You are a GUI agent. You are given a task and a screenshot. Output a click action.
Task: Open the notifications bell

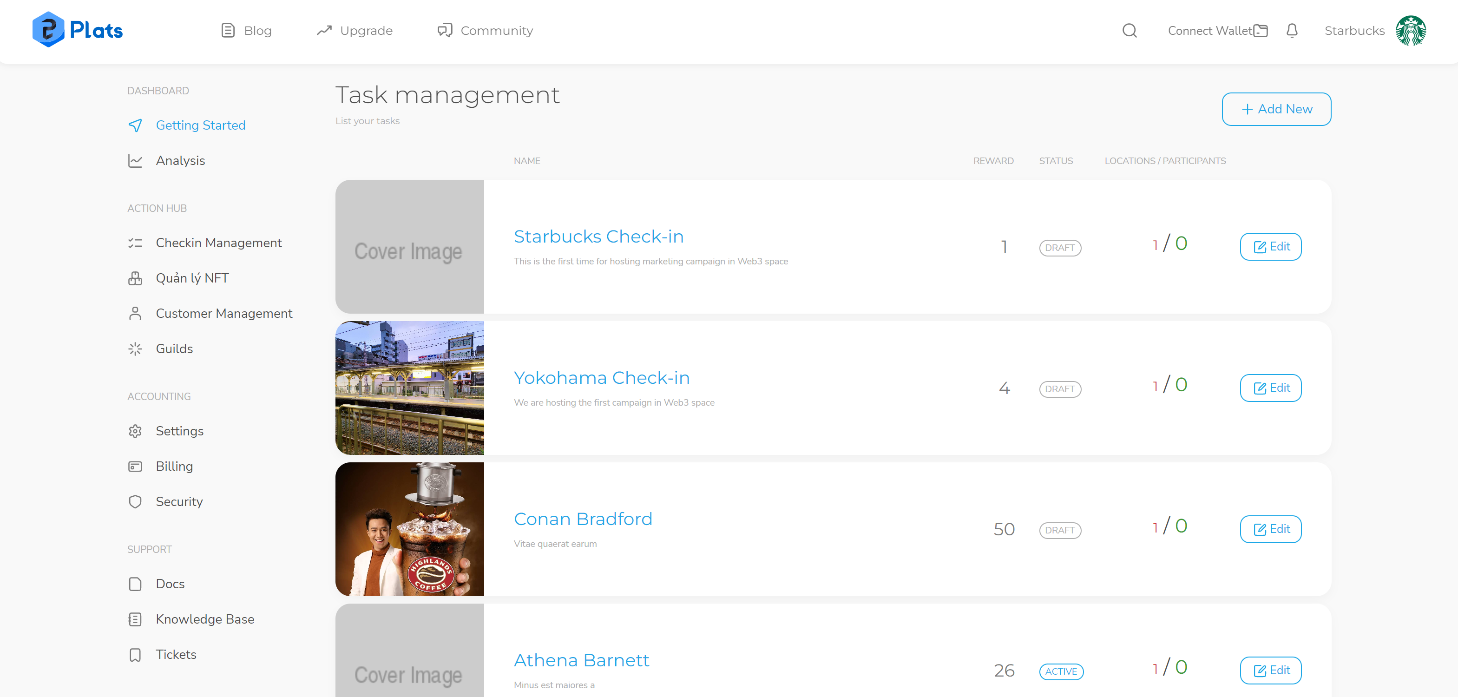coord(1292,31)
